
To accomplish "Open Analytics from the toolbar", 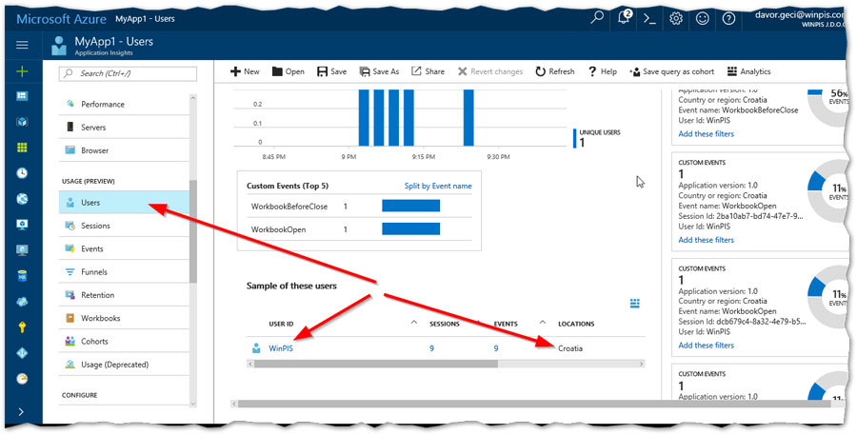I will [748, 71].
